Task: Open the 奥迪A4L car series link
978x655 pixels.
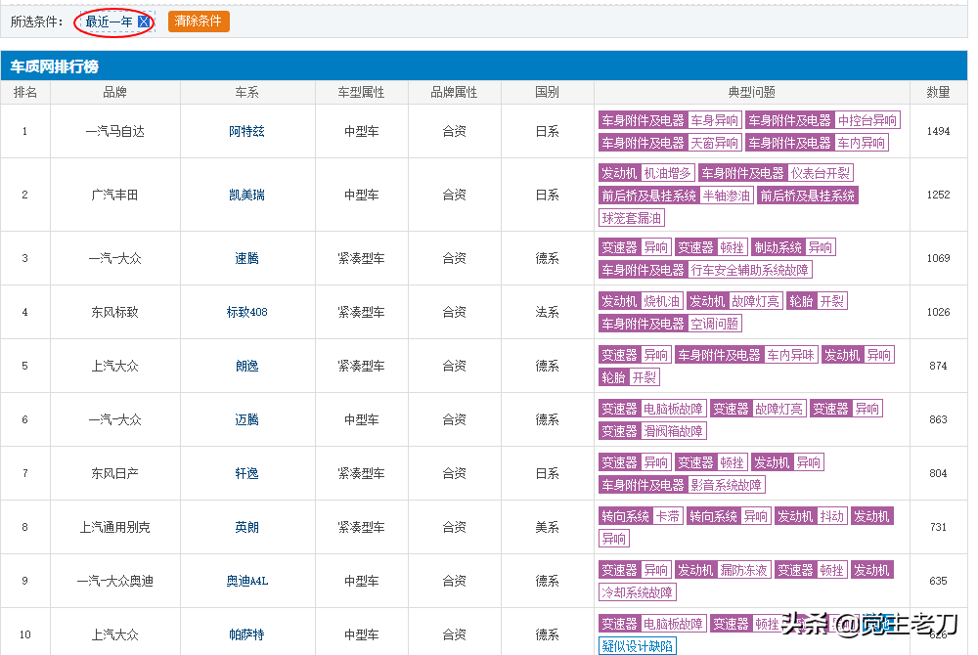Action: 247,581
